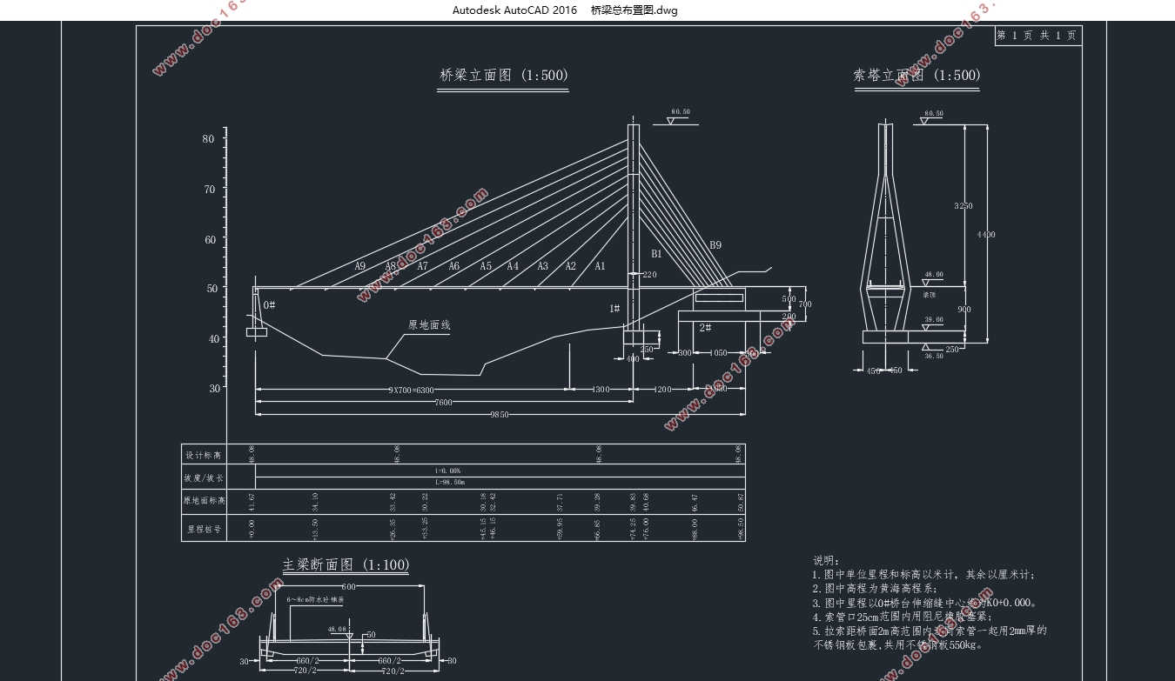The image size is (1175, 681).
Task: Click the 索塔立面图 (1:500) drawing title
Action: click(916, 76)
